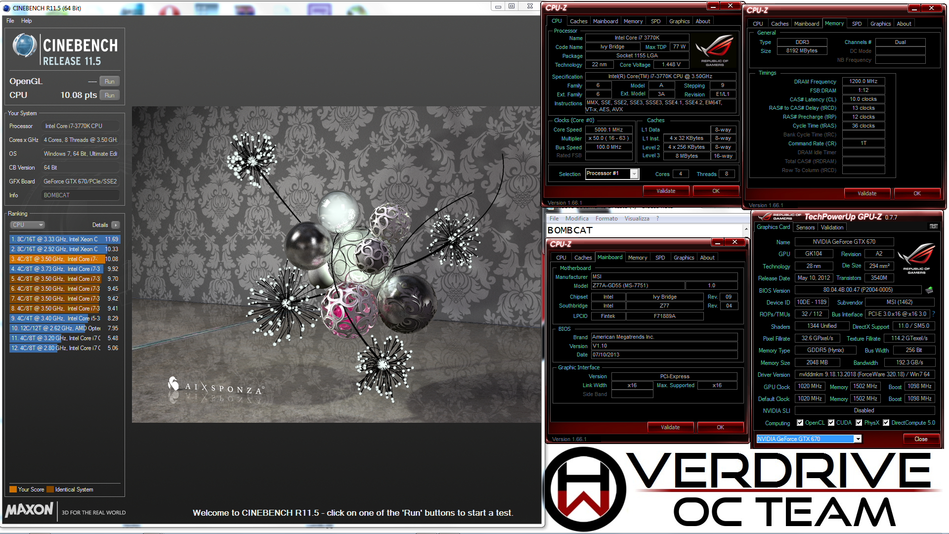The width and height of the screenshot is (949, 534).
Task: Click the Cinebench globe logo in the side panel
Action: click(24, 45)
